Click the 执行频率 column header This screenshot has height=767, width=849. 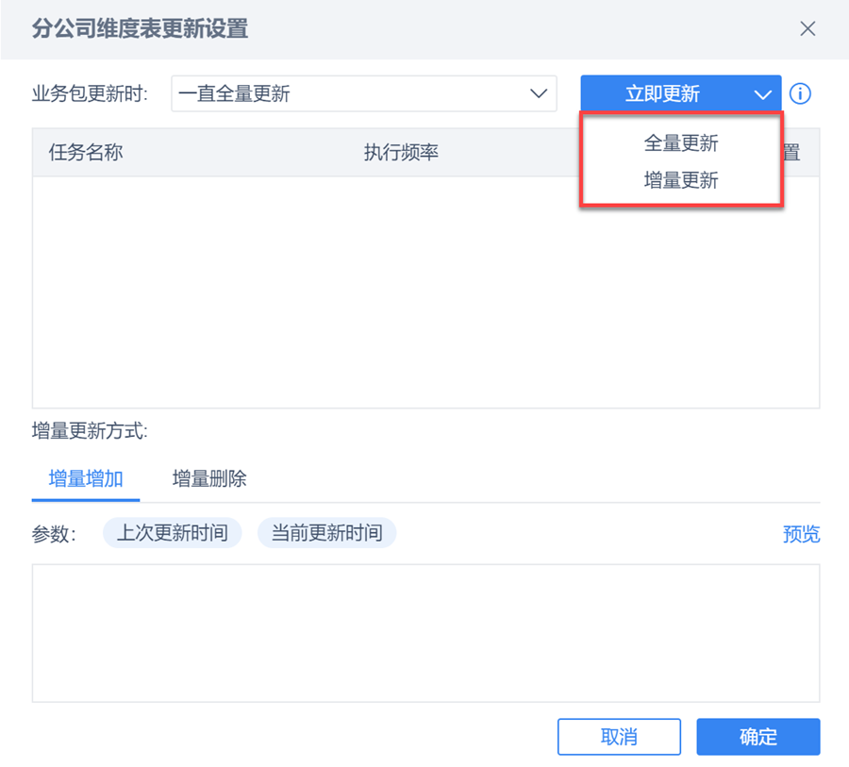[x=401, y=153]
